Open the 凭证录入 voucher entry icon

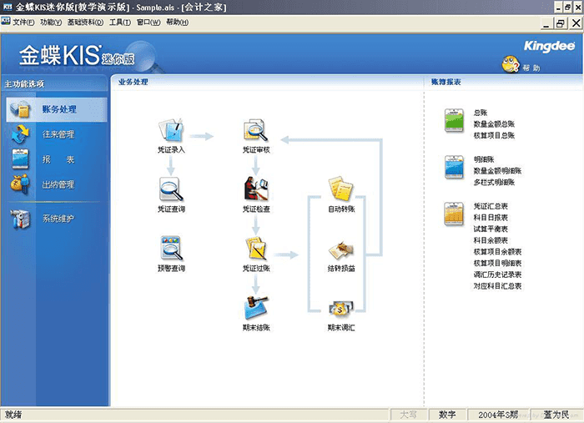coord(171,130)
